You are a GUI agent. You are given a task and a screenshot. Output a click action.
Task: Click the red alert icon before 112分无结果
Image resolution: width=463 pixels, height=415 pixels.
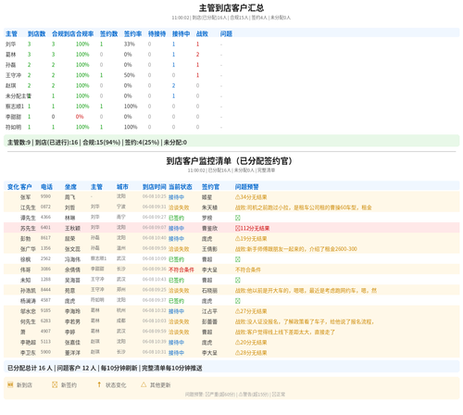click(x=238, y=228)
